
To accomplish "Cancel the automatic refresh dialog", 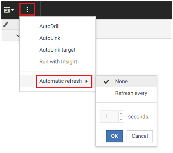I will [140, 136].
